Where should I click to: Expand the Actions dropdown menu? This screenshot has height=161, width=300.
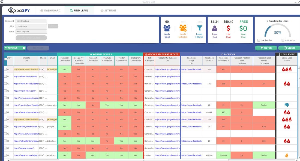(24, 48)
